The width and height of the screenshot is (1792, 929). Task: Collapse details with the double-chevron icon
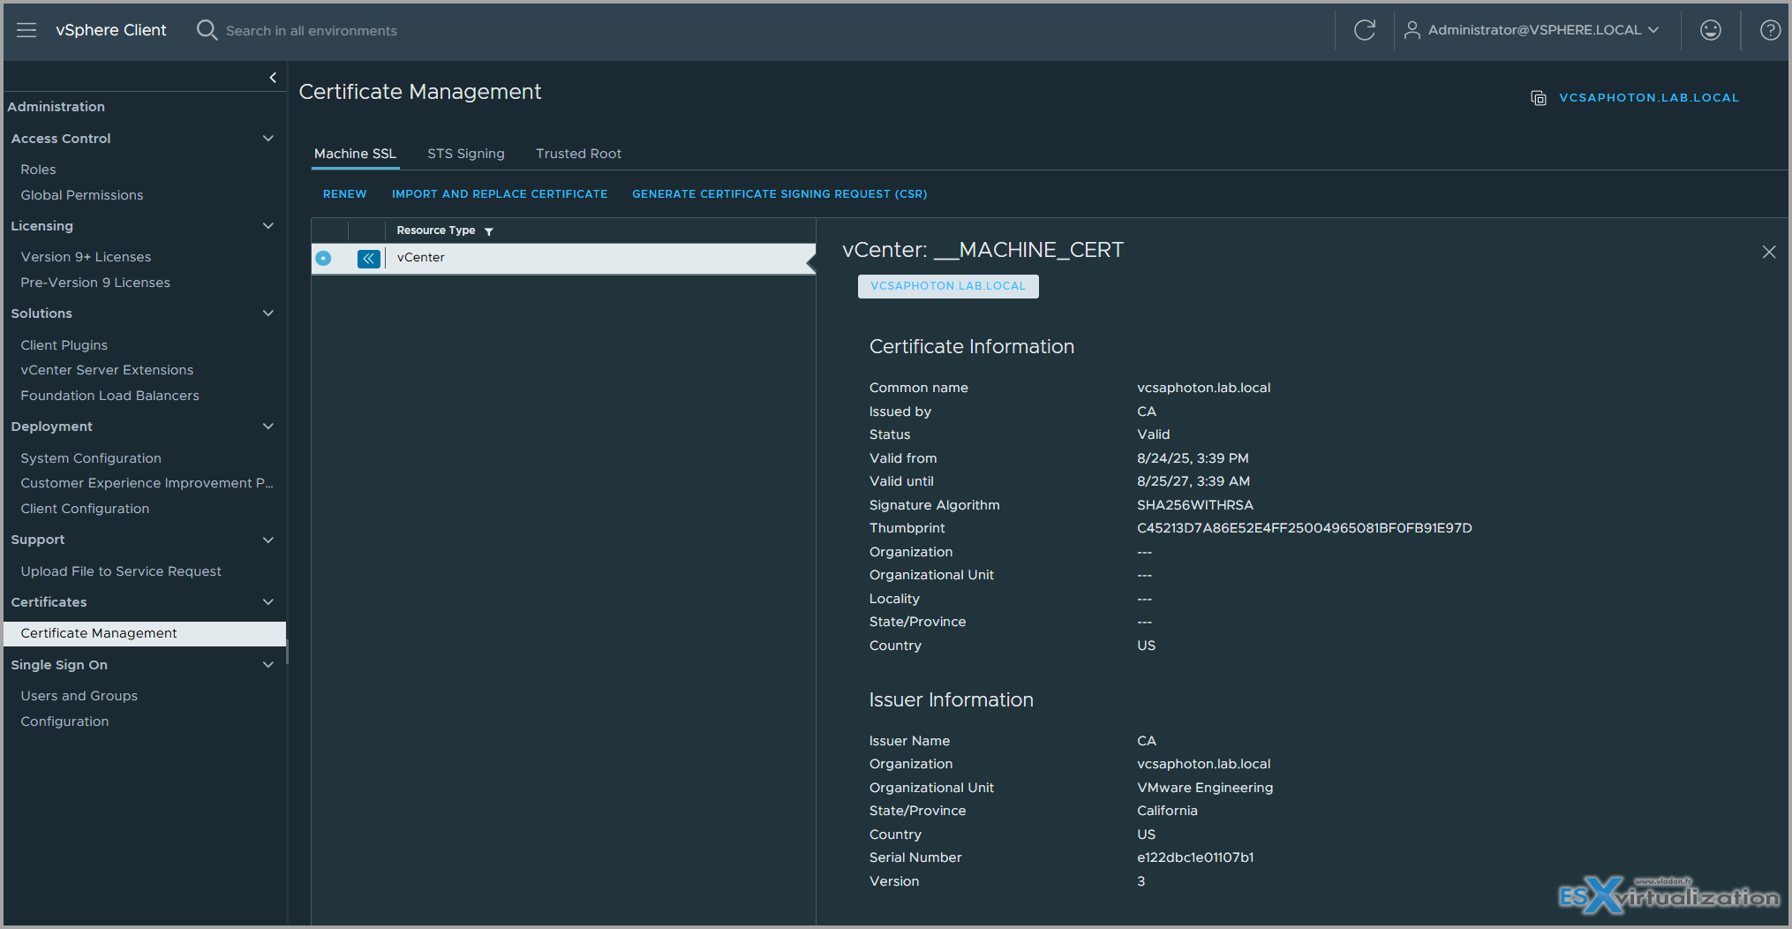coord(368,259)
